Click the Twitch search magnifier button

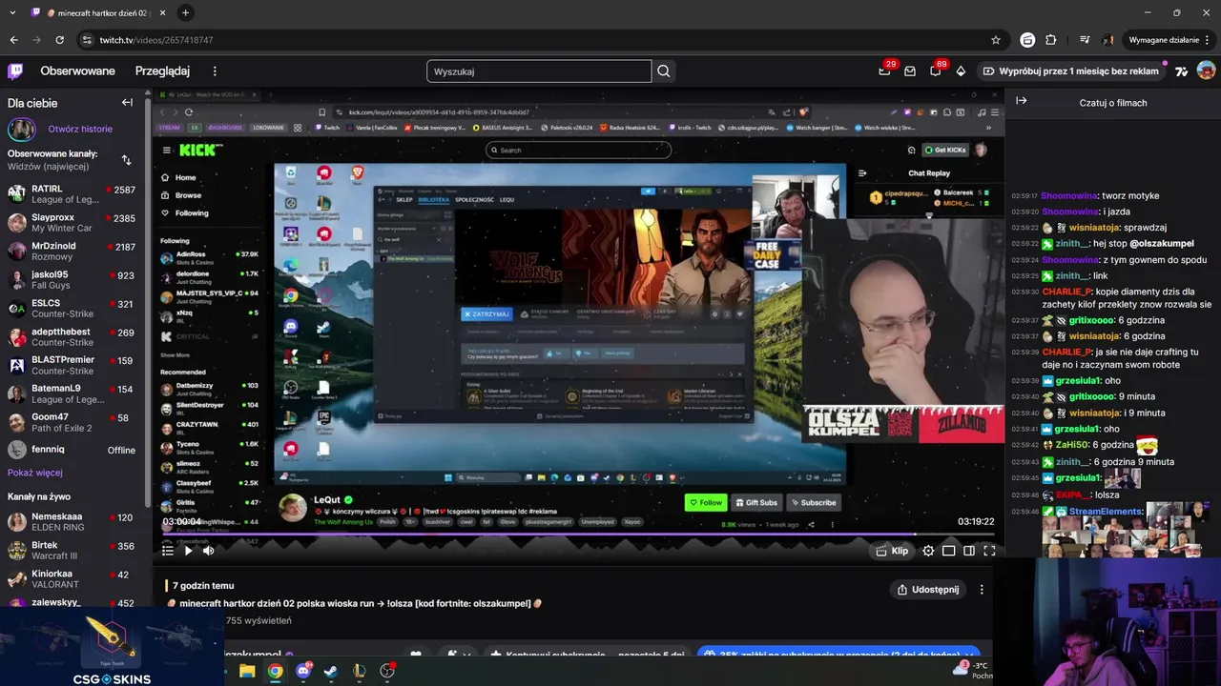pyautogui.click(x=664, y=71)
